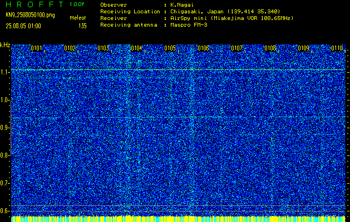Click the Receiver label
The height and width of the screenshot is (222, 350).
(x=114, y=18)
